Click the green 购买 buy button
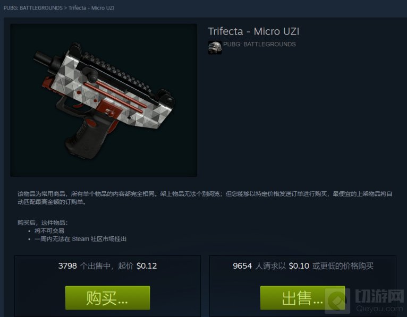The height and width of the screenshot is (317, 407). [107, 298]
